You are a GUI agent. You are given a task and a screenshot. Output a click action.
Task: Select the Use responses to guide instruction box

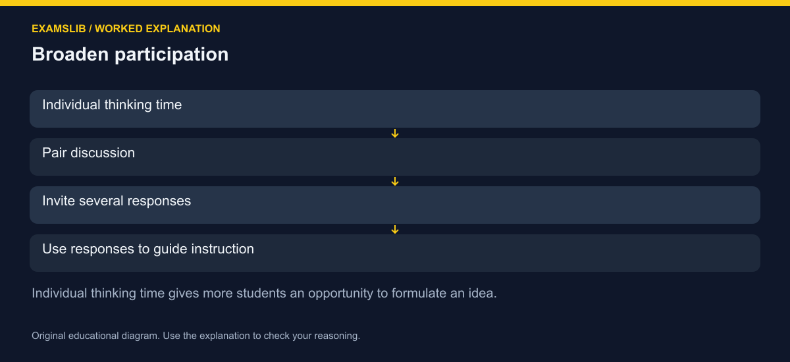(395, 253)
